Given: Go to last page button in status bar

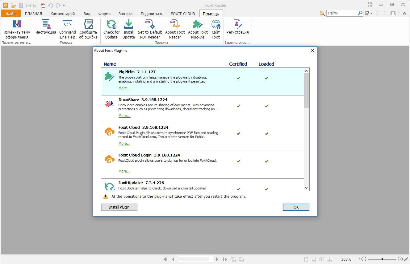Looking at the screenshot, I should pos(225,259).
